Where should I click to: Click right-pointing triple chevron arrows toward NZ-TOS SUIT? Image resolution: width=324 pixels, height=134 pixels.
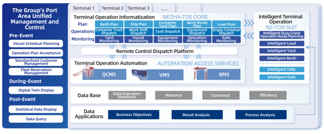[248, 23]
